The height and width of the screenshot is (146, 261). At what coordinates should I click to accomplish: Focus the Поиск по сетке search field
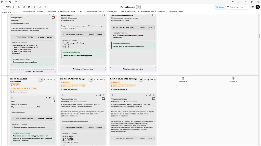[238, 7]
